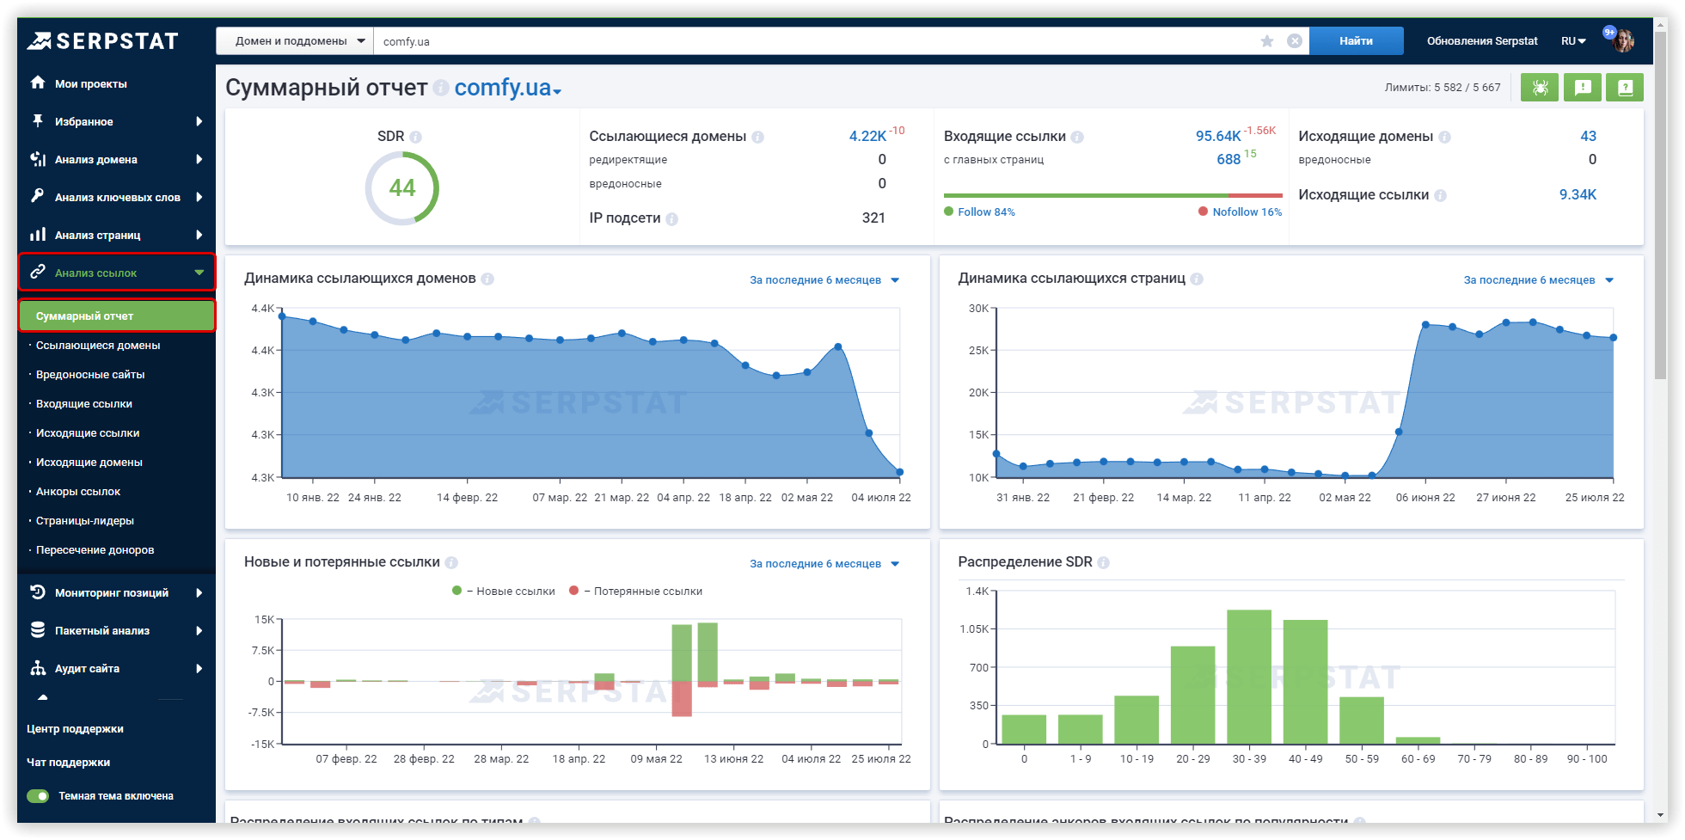
Task: Collapse the Анализ ссылок section arrow
Action: tap(199, 273)
